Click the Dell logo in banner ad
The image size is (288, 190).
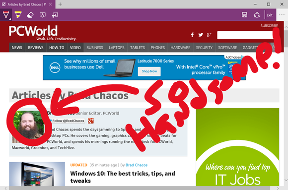pyautogui.click(x=55, y=67)
